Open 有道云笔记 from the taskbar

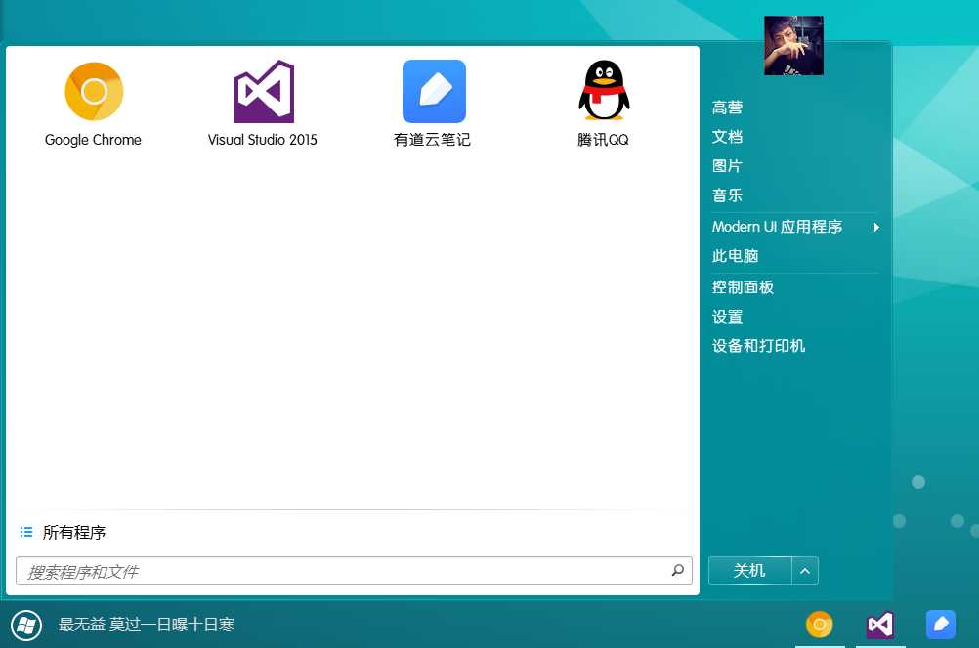pyautogui.click(x=940, y=625)
